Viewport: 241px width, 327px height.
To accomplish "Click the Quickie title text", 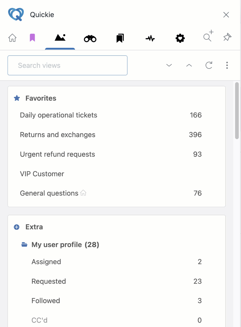I will [42, 15].
